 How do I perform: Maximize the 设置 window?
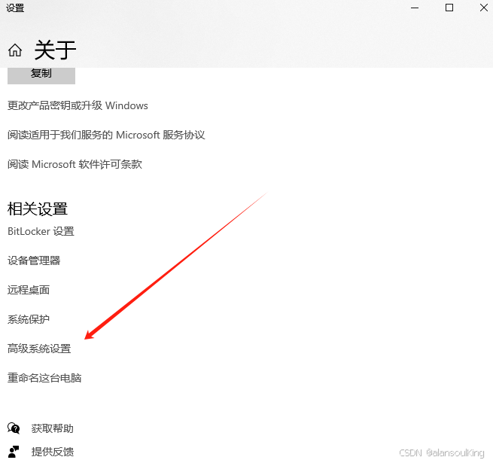tap(449, 8)
